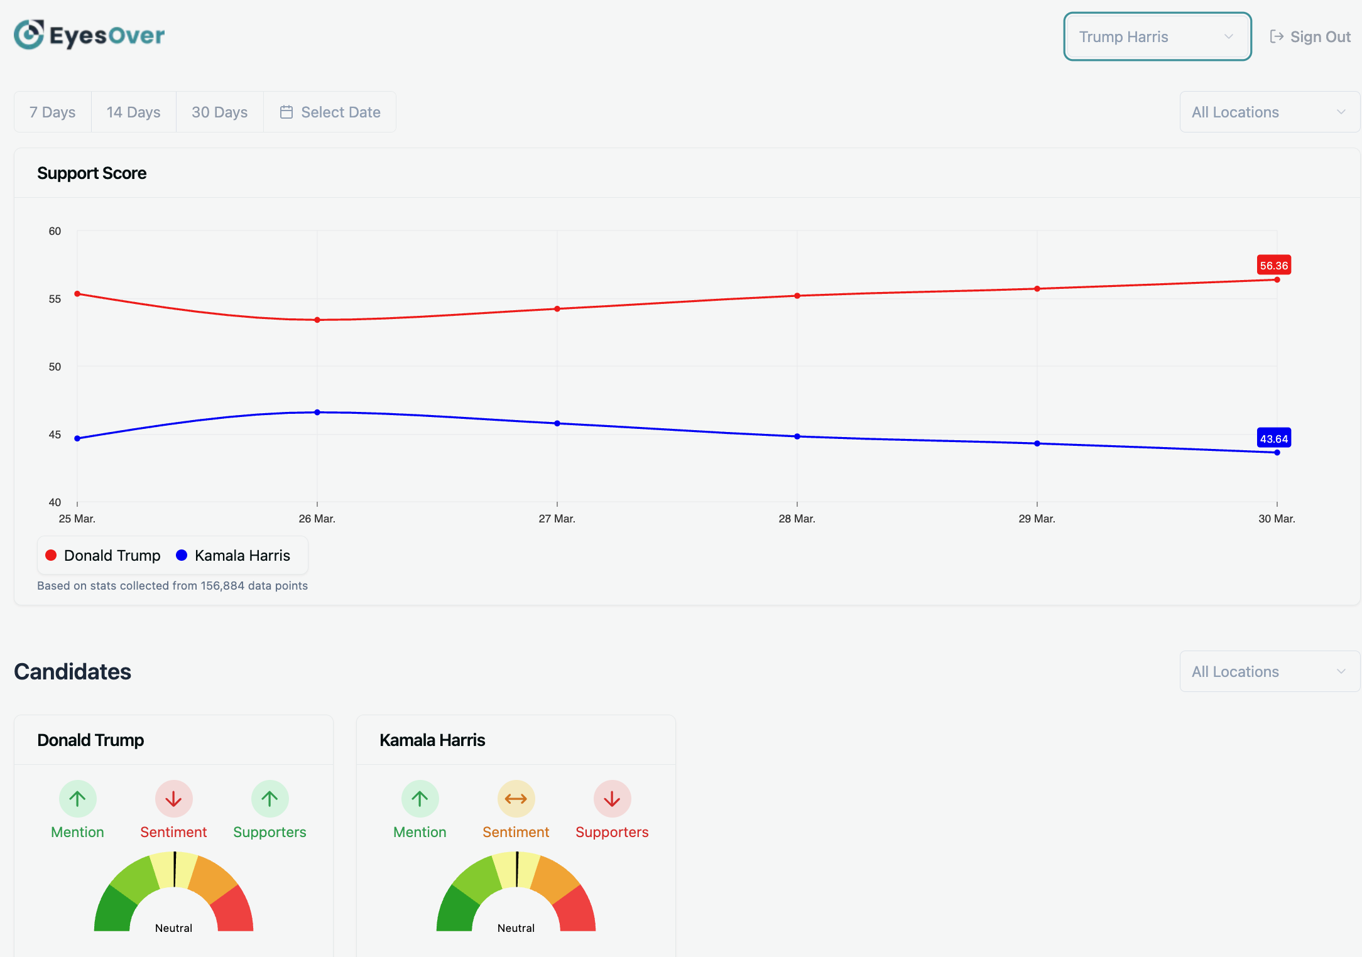
Task: Click Harris's Sentiment sideways-arrow icon
Action: click(x=516, y=799)
